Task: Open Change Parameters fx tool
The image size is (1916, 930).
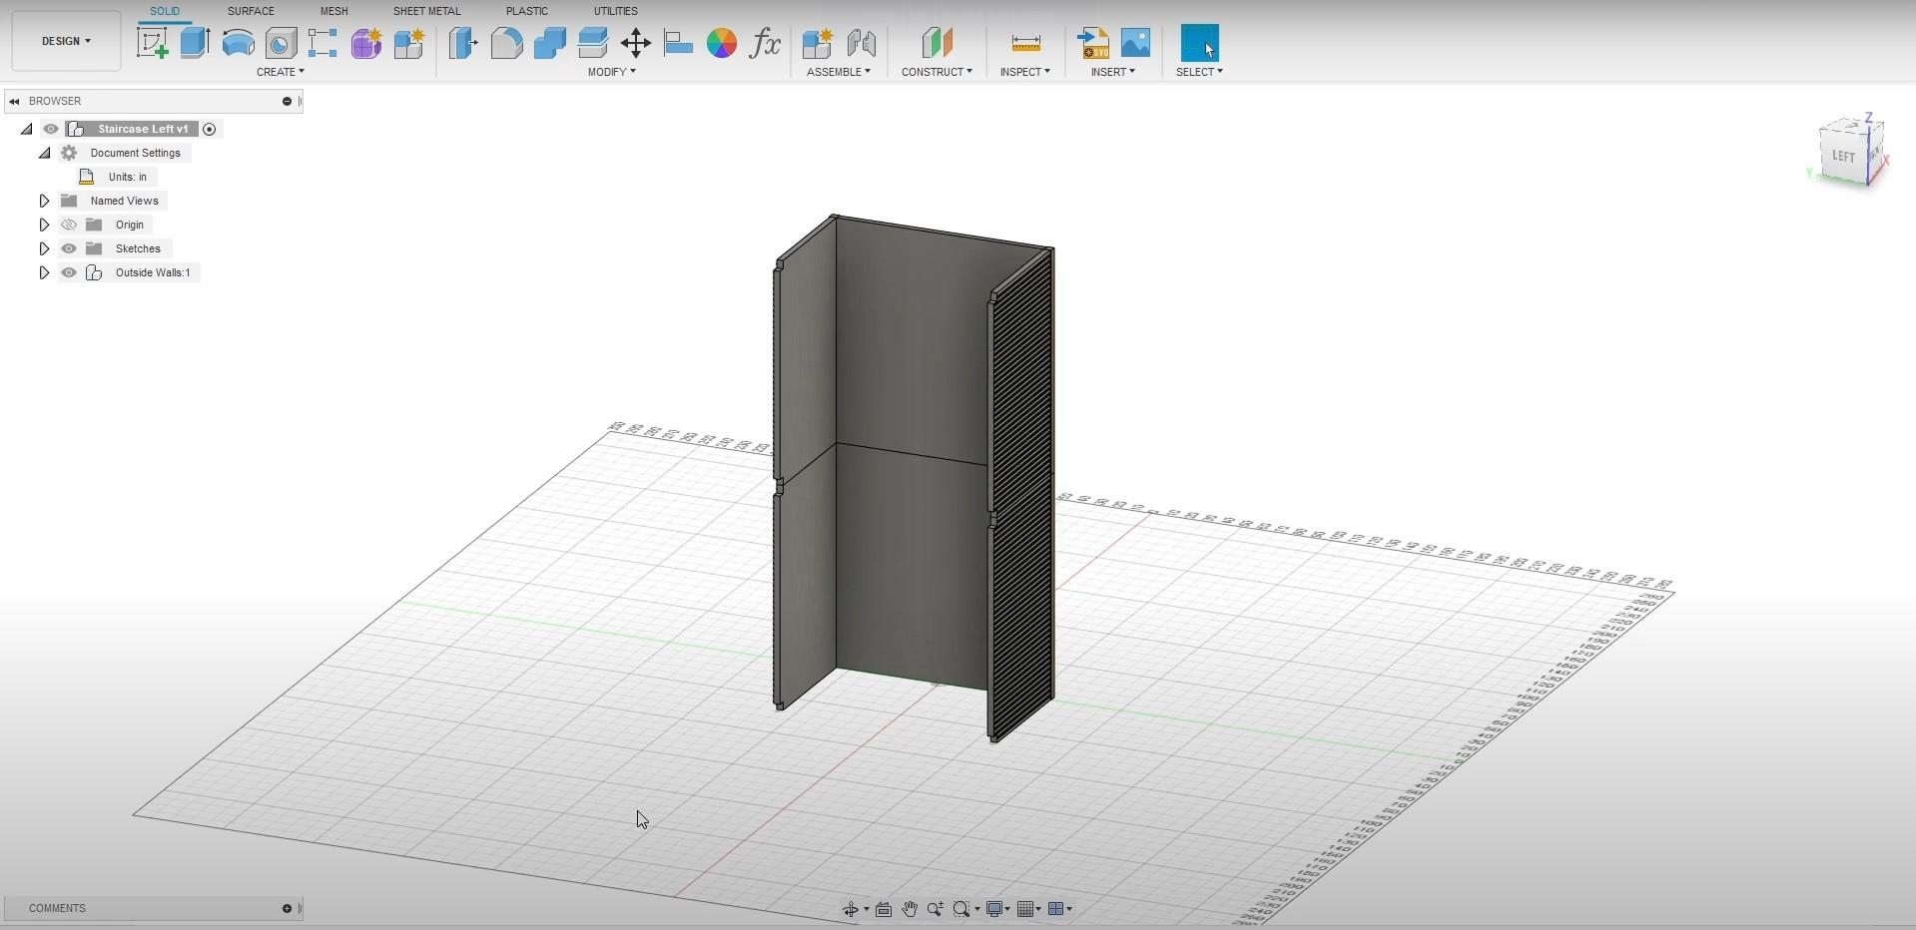Action: tap(765, 43)
